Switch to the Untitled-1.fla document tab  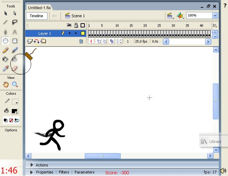pyautogui.click(x=39, y=8)
